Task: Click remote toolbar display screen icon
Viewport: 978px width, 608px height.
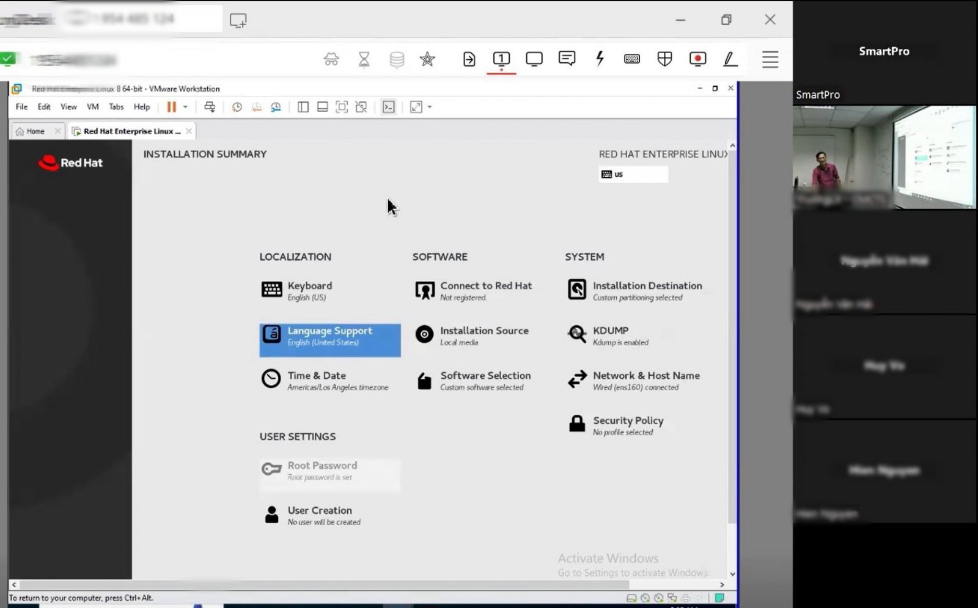Action: (534, 59)
